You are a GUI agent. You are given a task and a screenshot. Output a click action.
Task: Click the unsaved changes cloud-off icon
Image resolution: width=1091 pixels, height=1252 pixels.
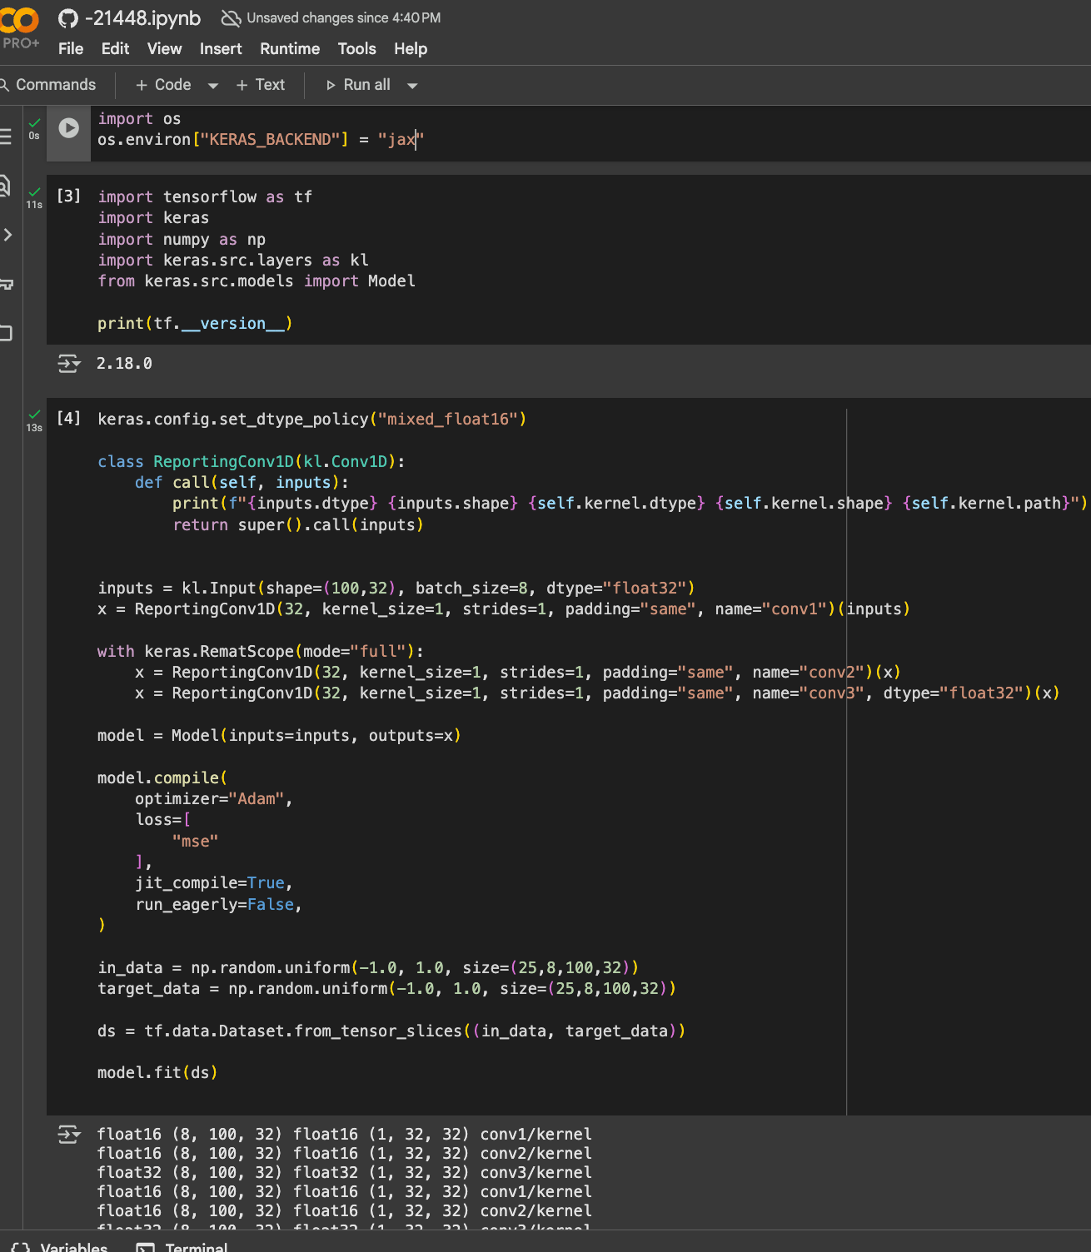tap(231, 17)
